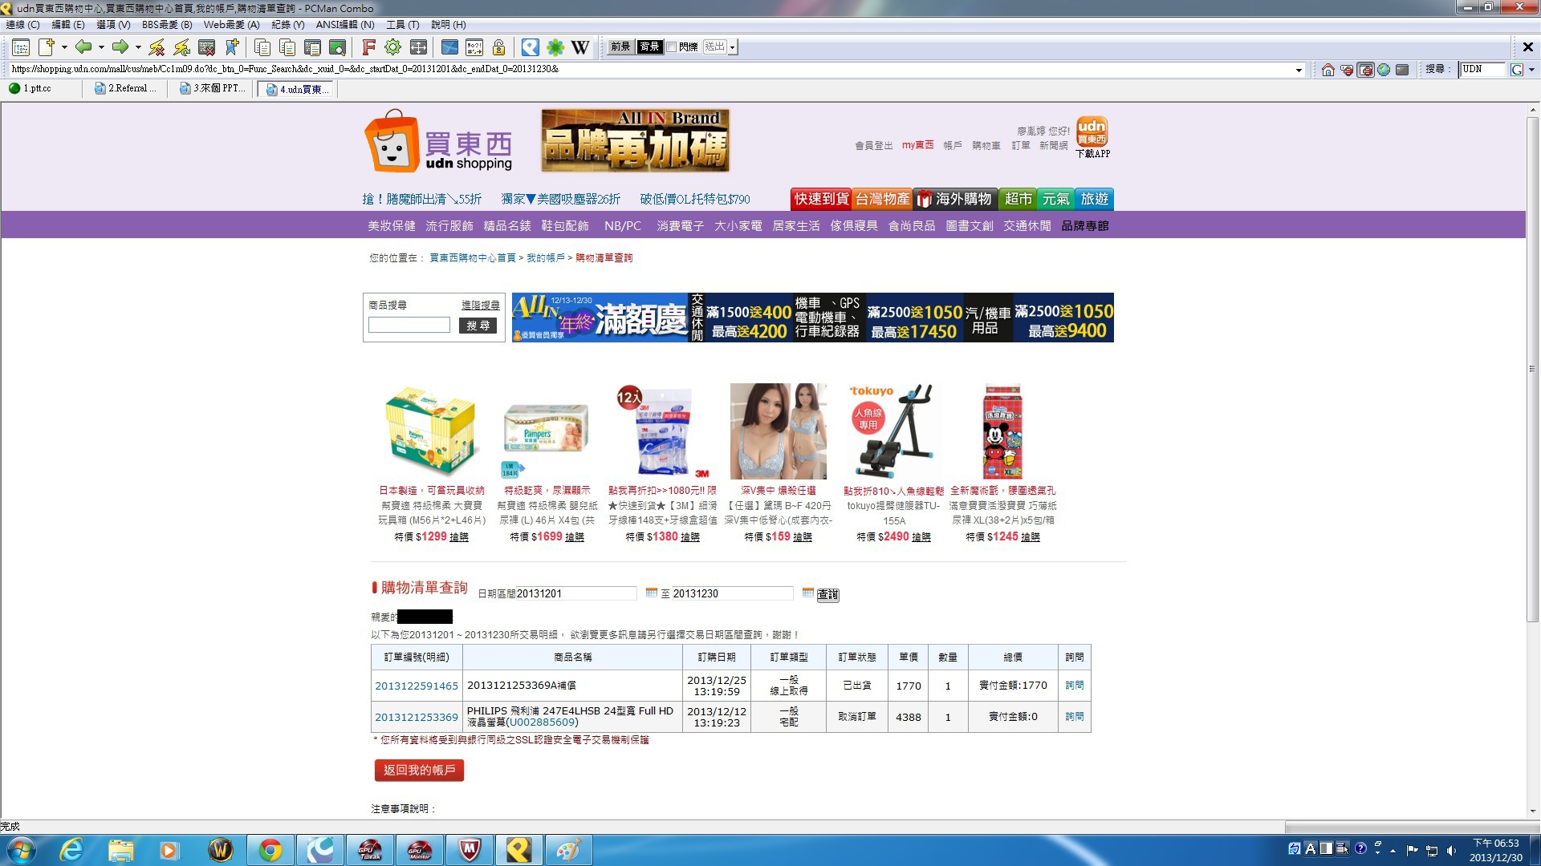Open the search engine dropdown arrow
This screenshot has height=866, width=1541.
(1531, 70)
